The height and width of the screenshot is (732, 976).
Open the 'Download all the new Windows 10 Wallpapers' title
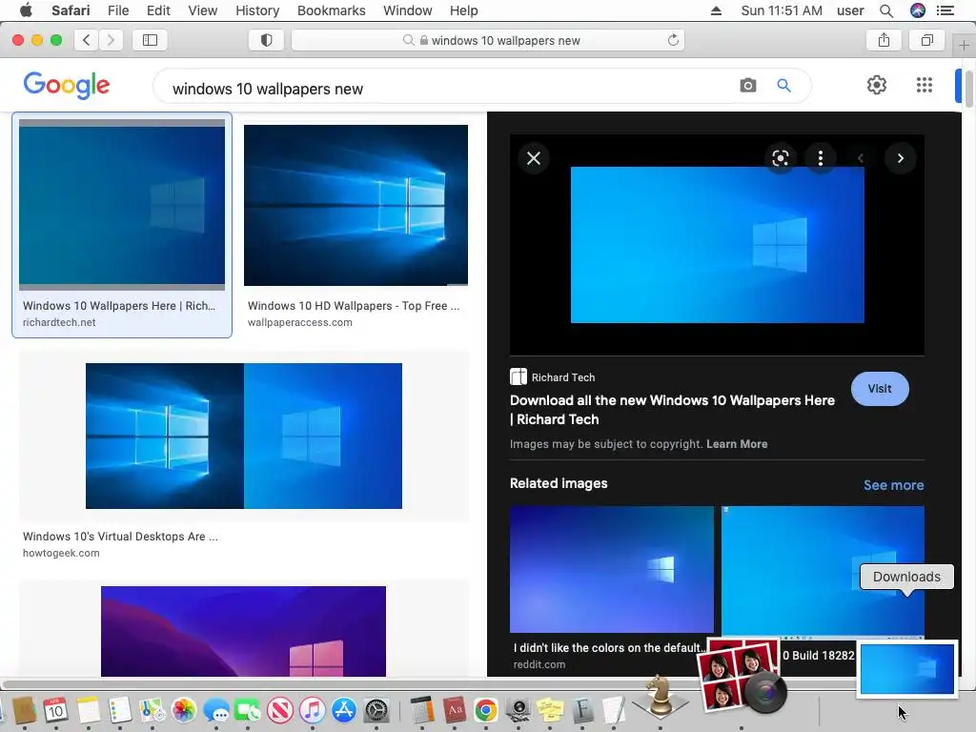tap(672, 410)
